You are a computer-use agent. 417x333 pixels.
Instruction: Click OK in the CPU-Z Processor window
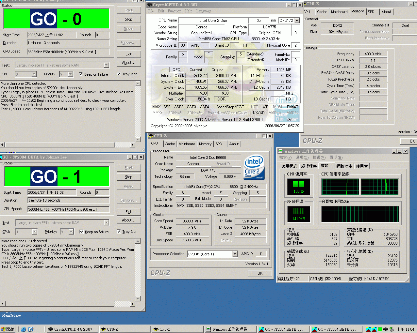[x=260, y=273]
